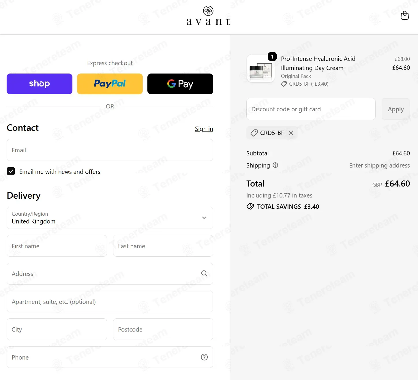
Task: Focus the Email input field
Action: point(110,150)
